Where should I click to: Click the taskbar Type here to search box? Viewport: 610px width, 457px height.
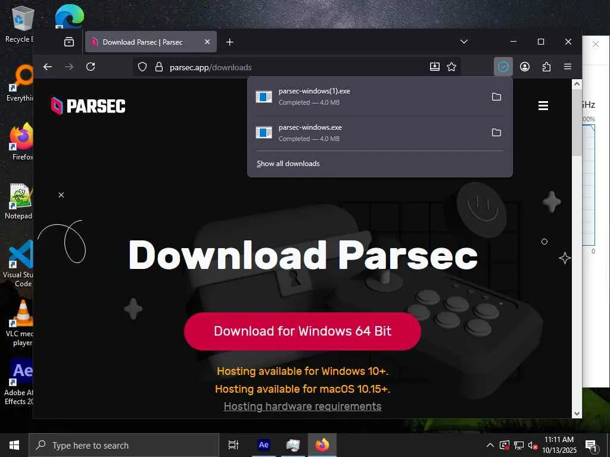[124, 445]
